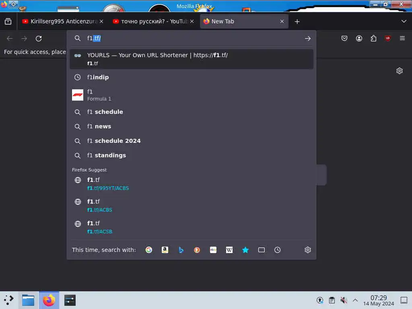
Task: Click the Firefox taskbar entry
Action: pos(49,300)
